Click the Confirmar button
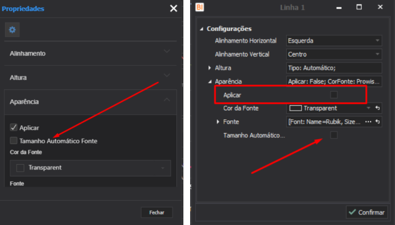This screenshot has height=225, width=395. [367, 212]
